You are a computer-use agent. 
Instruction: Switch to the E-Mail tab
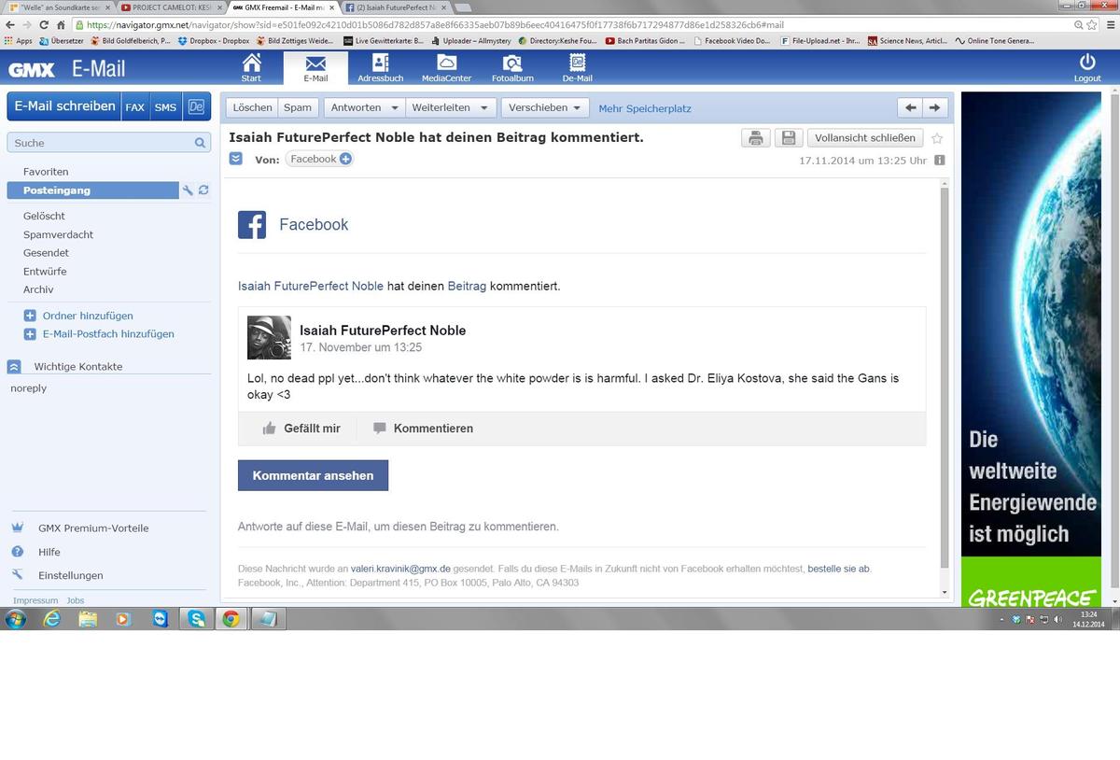coord(315,68)
